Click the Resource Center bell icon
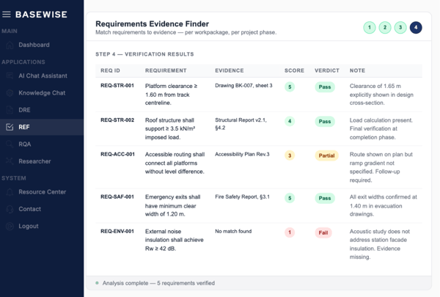The image size is (440, 297). click(10, 191)
